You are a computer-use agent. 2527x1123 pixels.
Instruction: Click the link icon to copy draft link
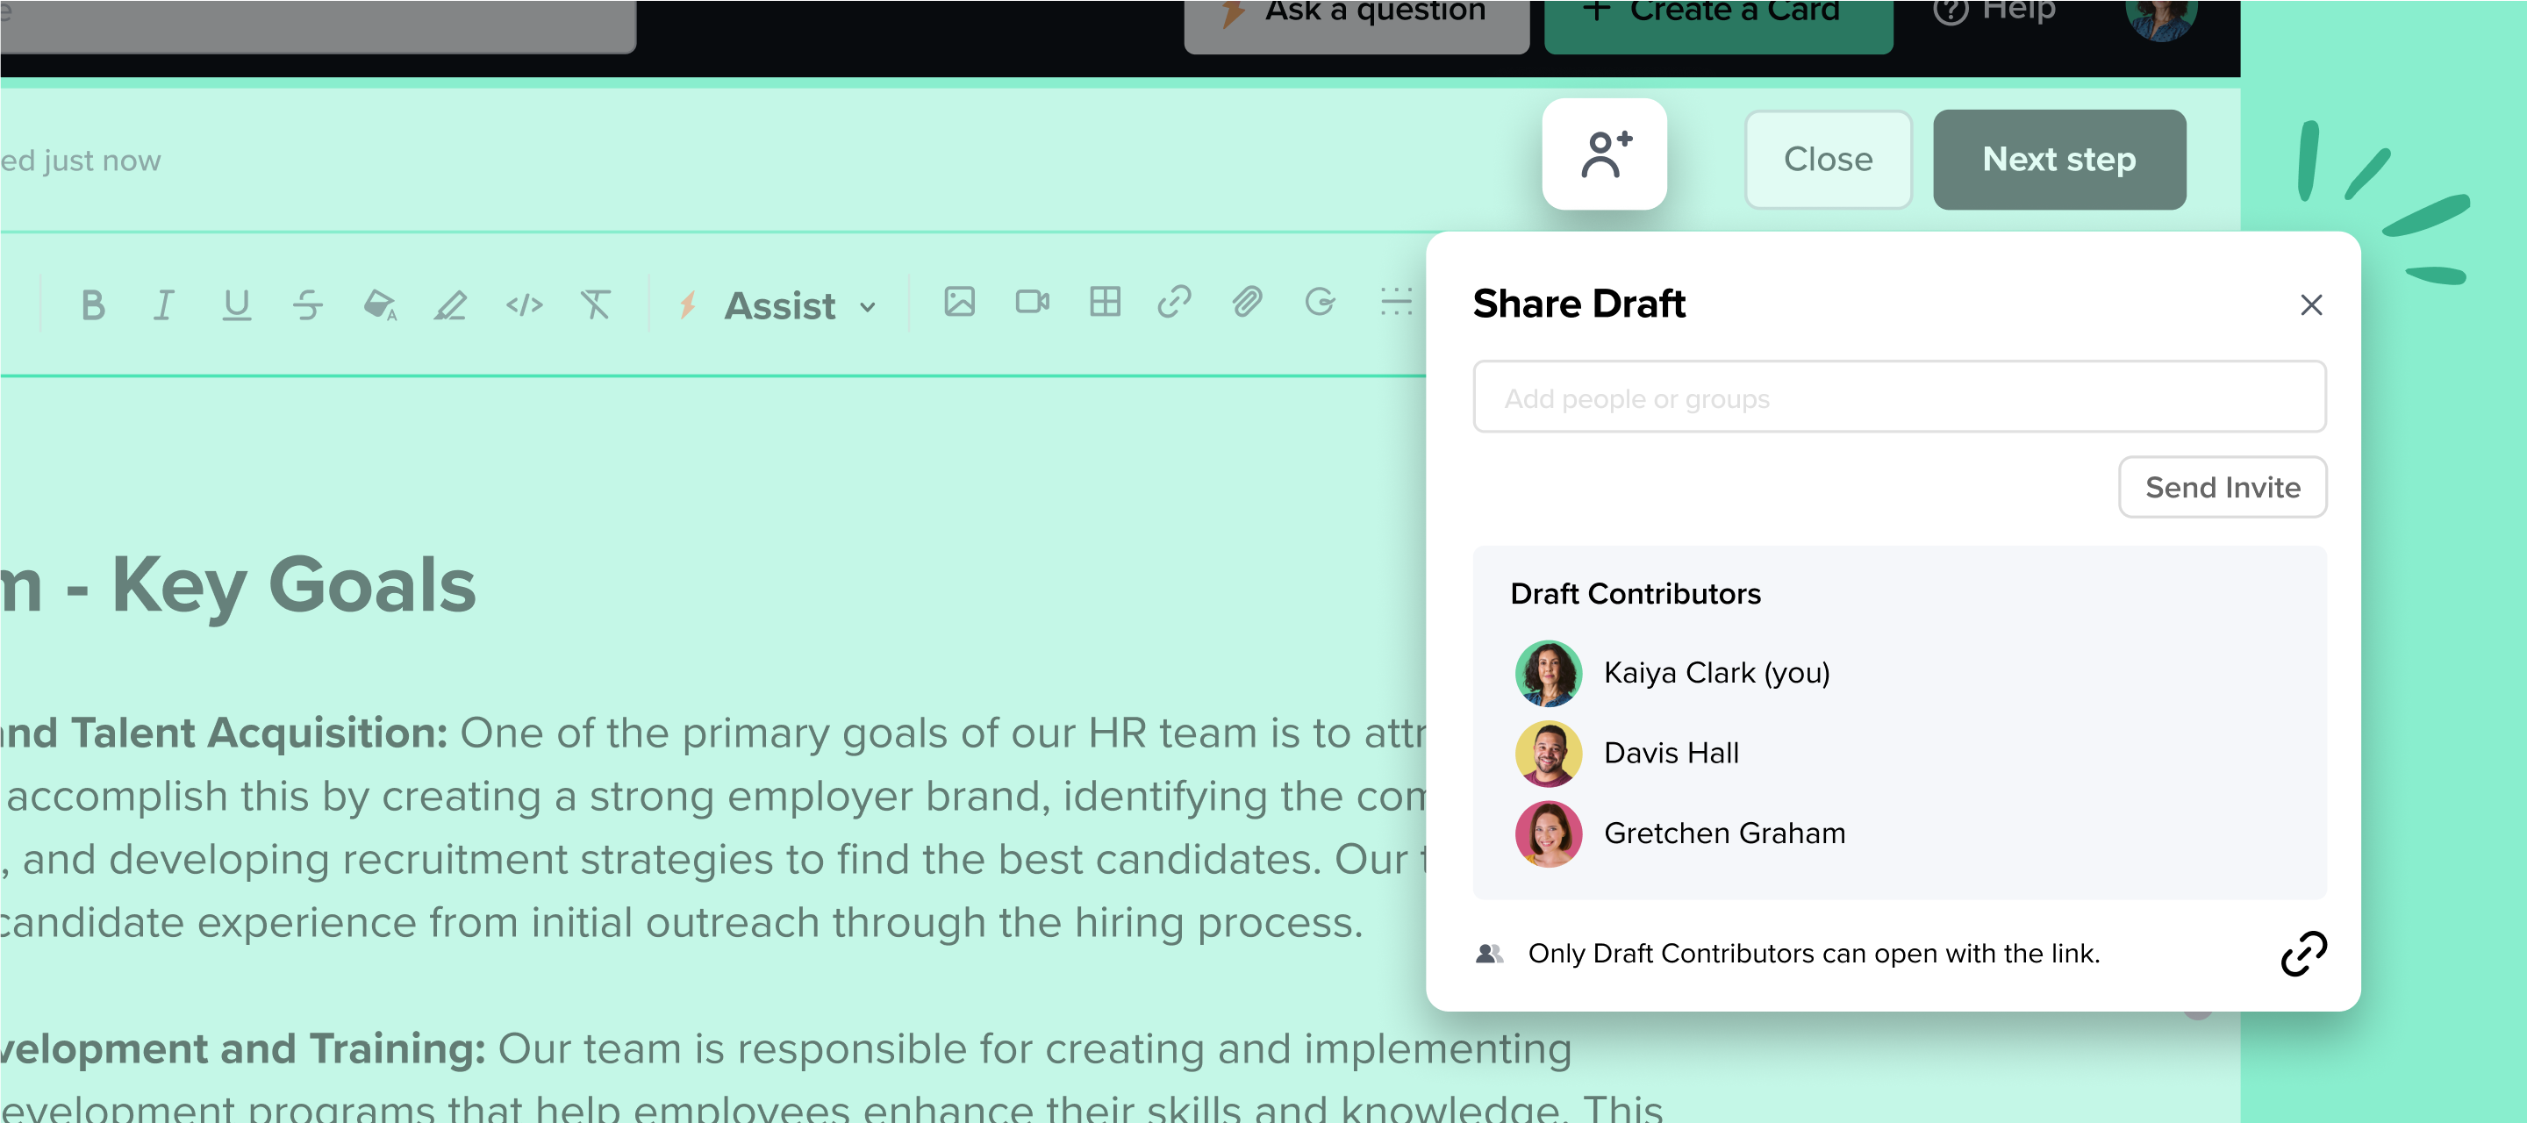2303,954
